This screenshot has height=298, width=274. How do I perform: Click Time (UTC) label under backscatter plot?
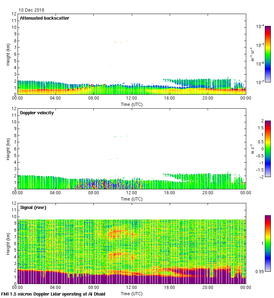click(132, 104)
